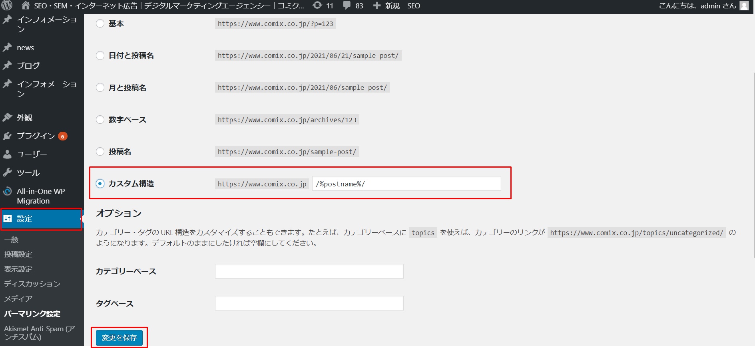Screen dimensions: 755x348
Task: Focus the カテゴリーベース input field
Action: (x=309, y=271)
